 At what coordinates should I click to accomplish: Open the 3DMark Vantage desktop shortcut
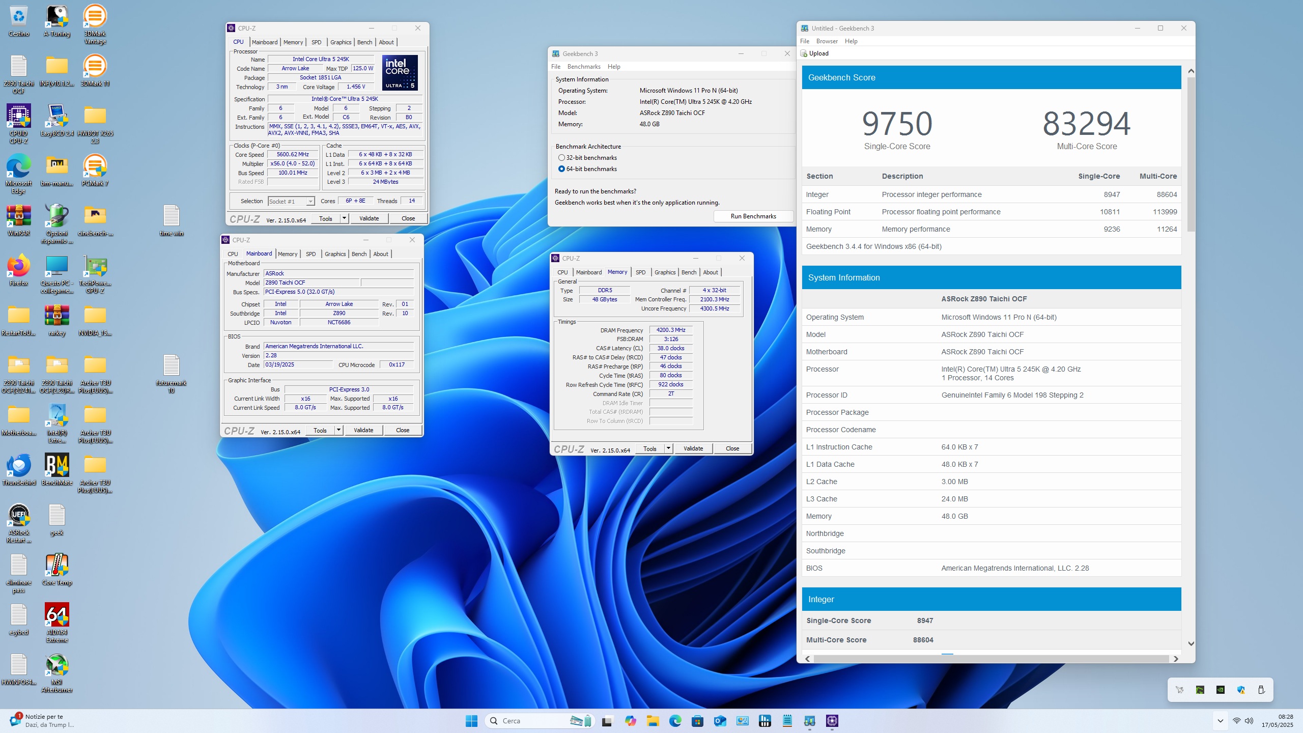click(x=95, y=24)
